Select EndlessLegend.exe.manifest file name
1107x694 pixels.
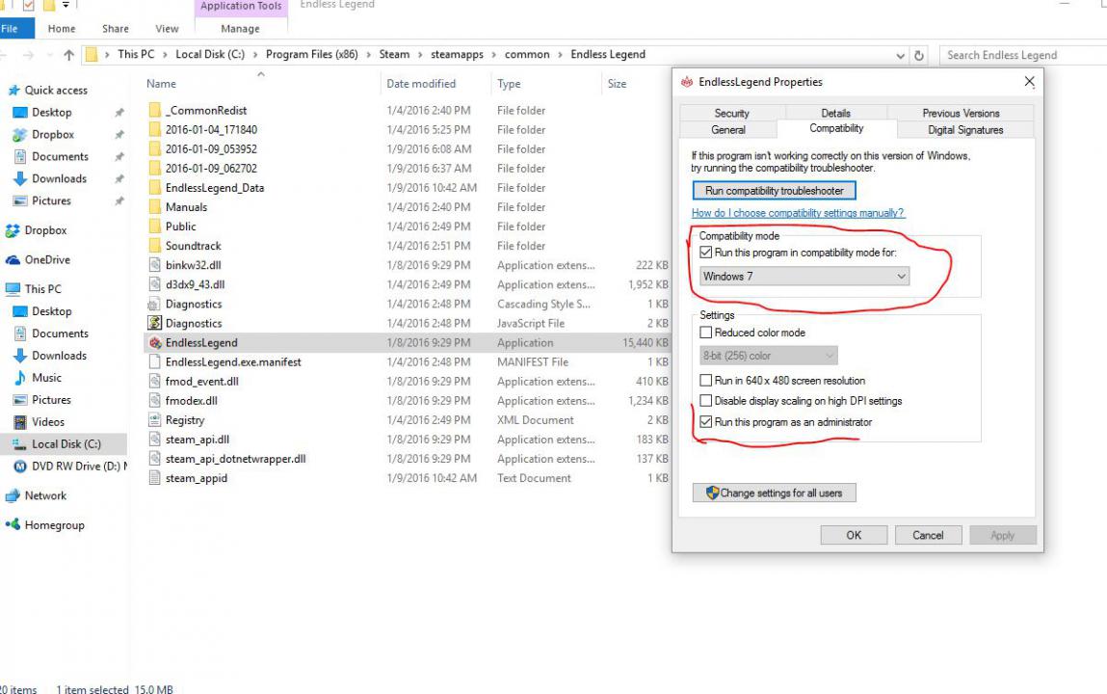click(x=233, y=362)
